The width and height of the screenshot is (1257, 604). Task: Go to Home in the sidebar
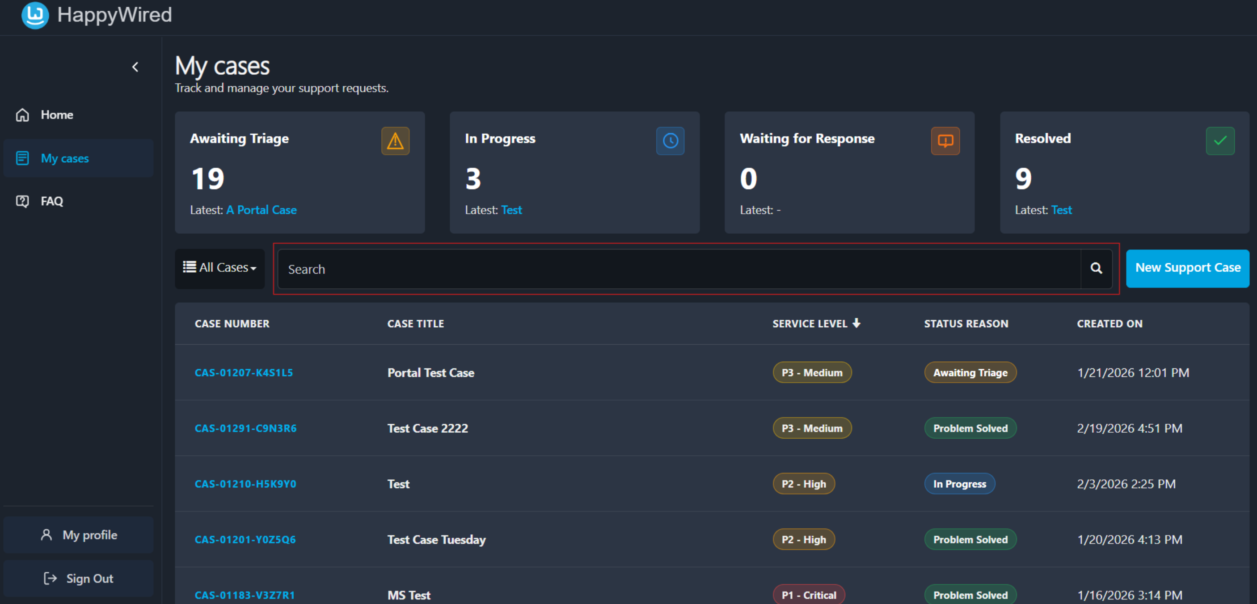coord(78,115)
